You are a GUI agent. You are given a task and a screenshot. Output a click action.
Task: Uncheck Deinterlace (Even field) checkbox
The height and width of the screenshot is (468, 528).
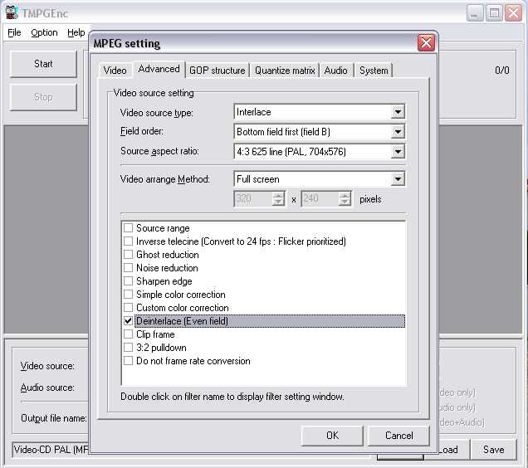click(128, 321)
